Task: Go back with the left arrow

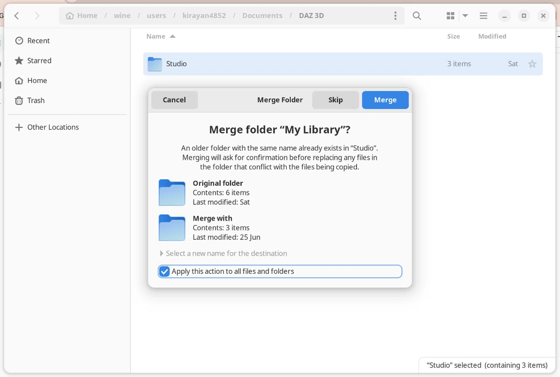Action: pyautogui.click(x=16, y=16)
